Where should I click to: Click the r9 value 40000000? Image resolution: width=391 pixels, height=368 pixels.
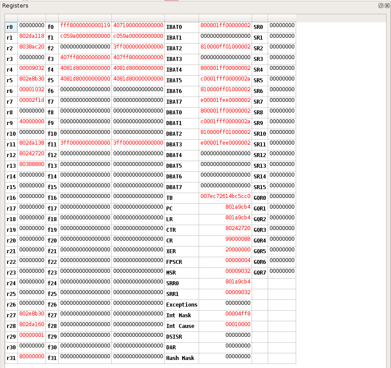pos(32,121)
